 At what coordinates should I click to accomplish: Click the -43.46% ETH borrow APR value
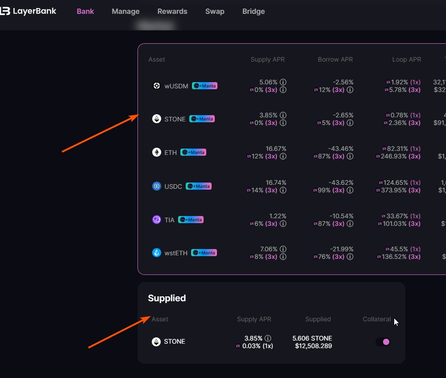pos(341,149)
